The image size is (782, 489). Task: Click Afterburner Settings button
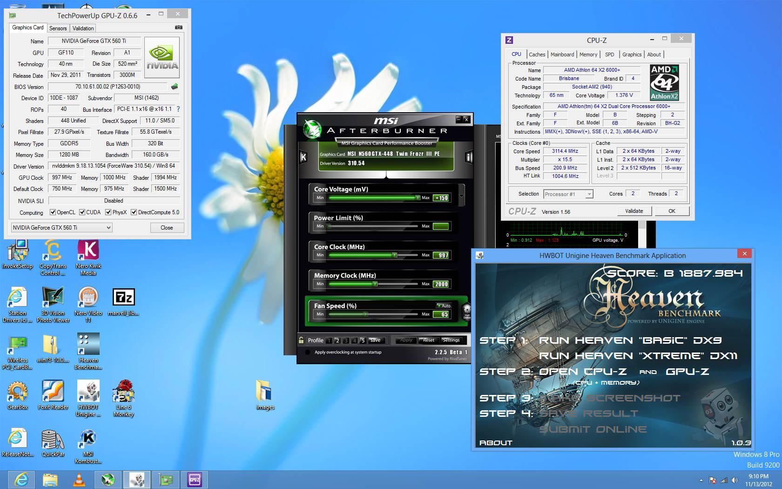pyautogui.click(x=451, y=340)
